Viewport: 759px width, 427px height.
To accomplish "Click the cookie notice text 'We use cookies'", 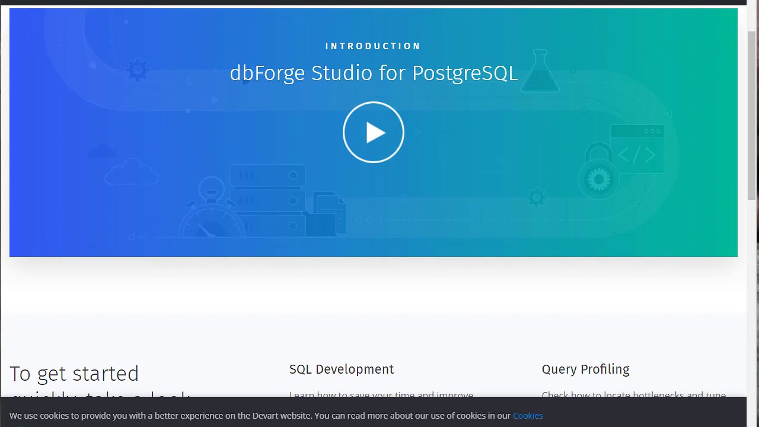I will pyautogui.click(x=39, y=416).
